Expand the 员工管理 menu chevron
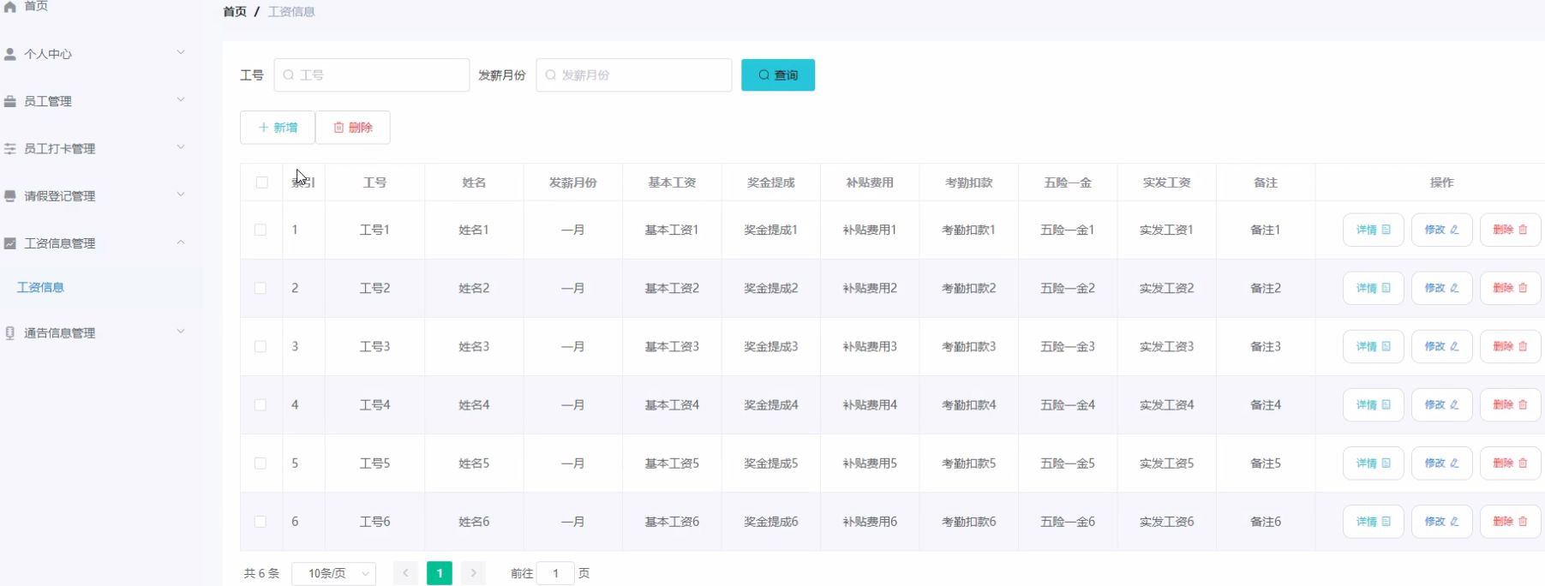Image resolution: width=1545 pixels, height=586 pixels. (x=181, y=99)
